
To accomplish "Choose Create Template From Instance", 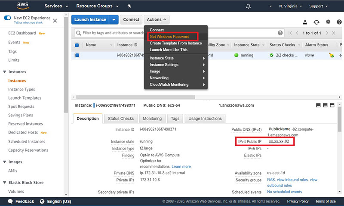I will coord(176,43).
